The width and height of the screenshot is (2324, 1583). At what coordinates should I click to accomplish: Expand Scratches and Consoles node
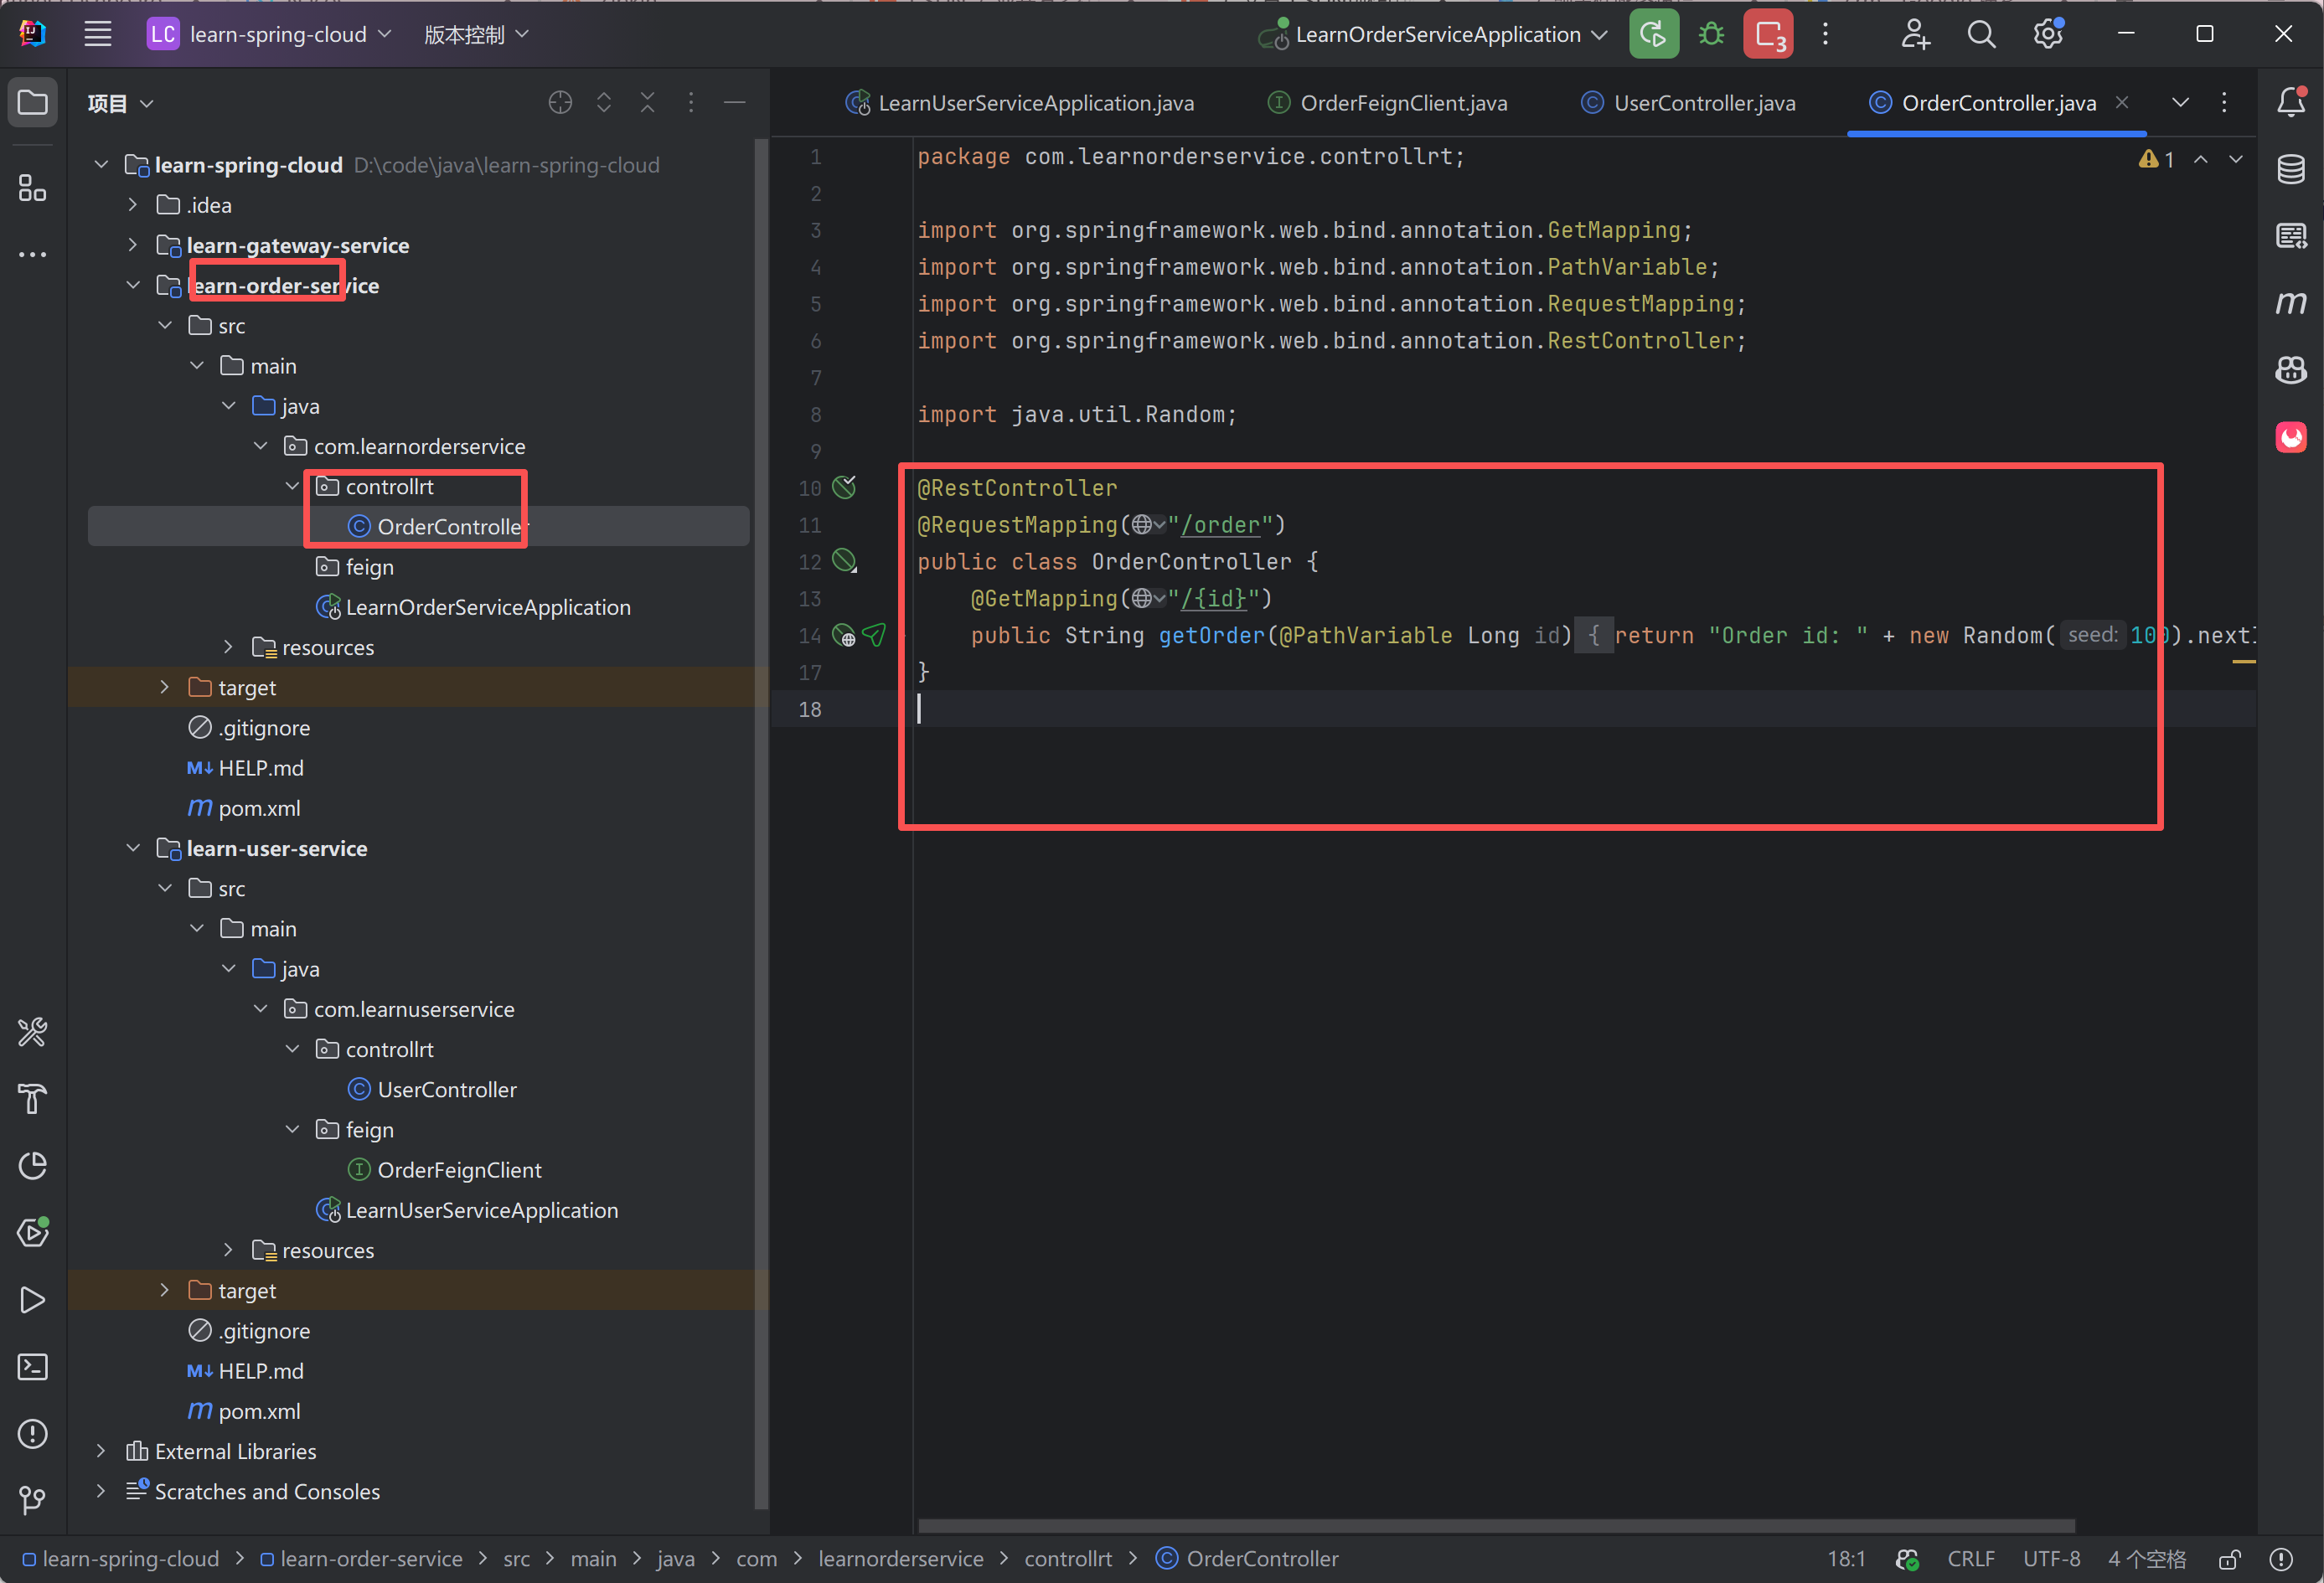pos(101,1490)
